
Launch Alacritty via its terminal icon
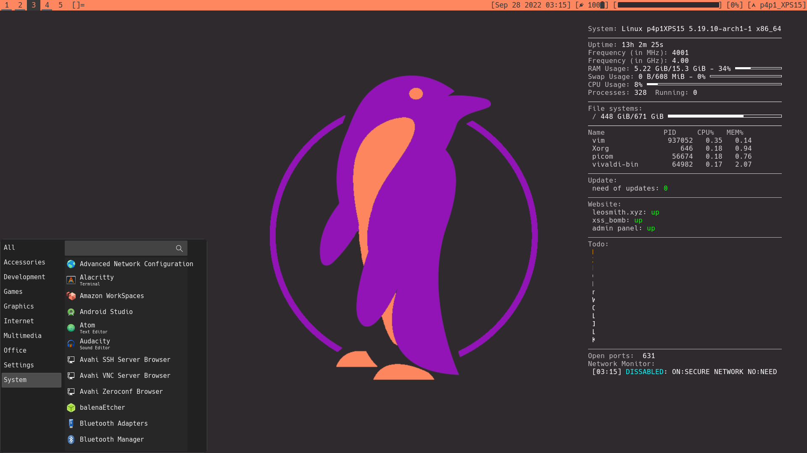tap(71, 280)
